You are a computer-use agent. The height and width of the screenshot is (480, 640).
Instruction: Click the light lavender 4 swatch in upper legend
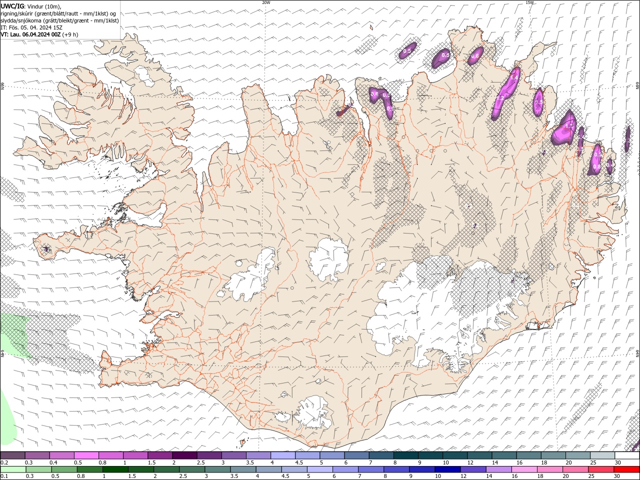283,455
